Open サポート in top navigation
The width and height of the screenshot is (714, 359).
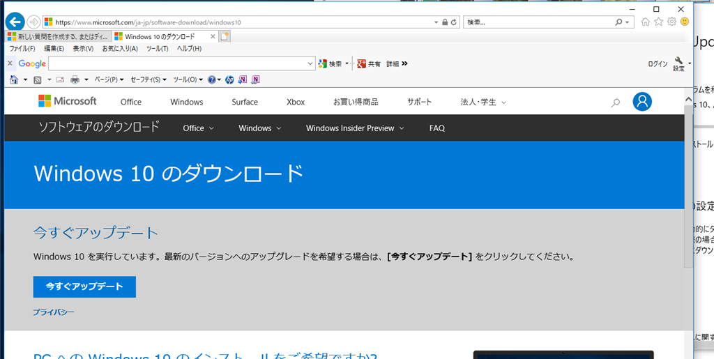(x=419, y=102)
